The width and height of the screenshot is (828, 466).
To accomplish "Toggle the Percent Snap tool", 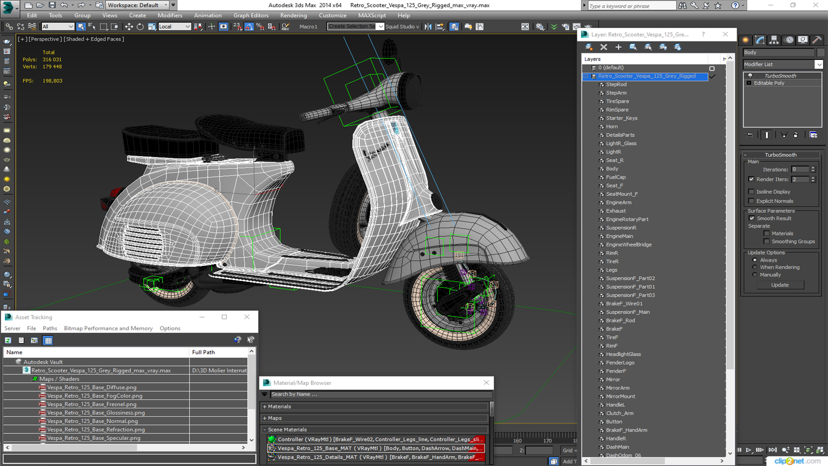I will (x=260, y=27).
